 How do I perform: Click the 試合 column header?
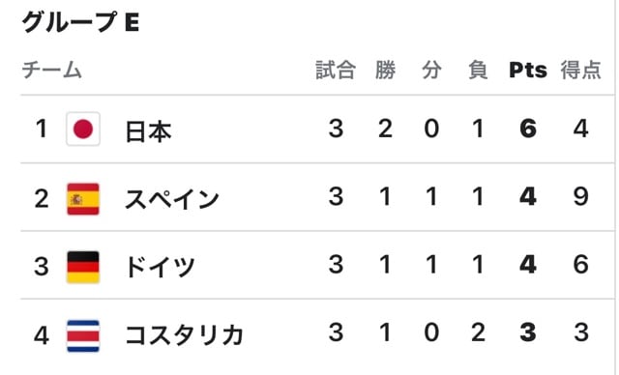pyautogui.click(x=336, y=71)
